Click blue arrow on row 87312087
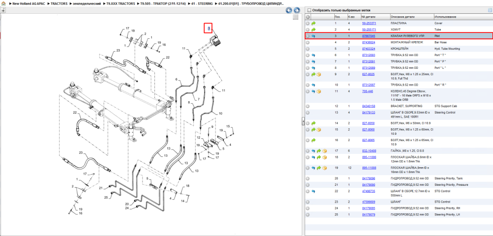This screenshot has height=236, width=493. 314,85
